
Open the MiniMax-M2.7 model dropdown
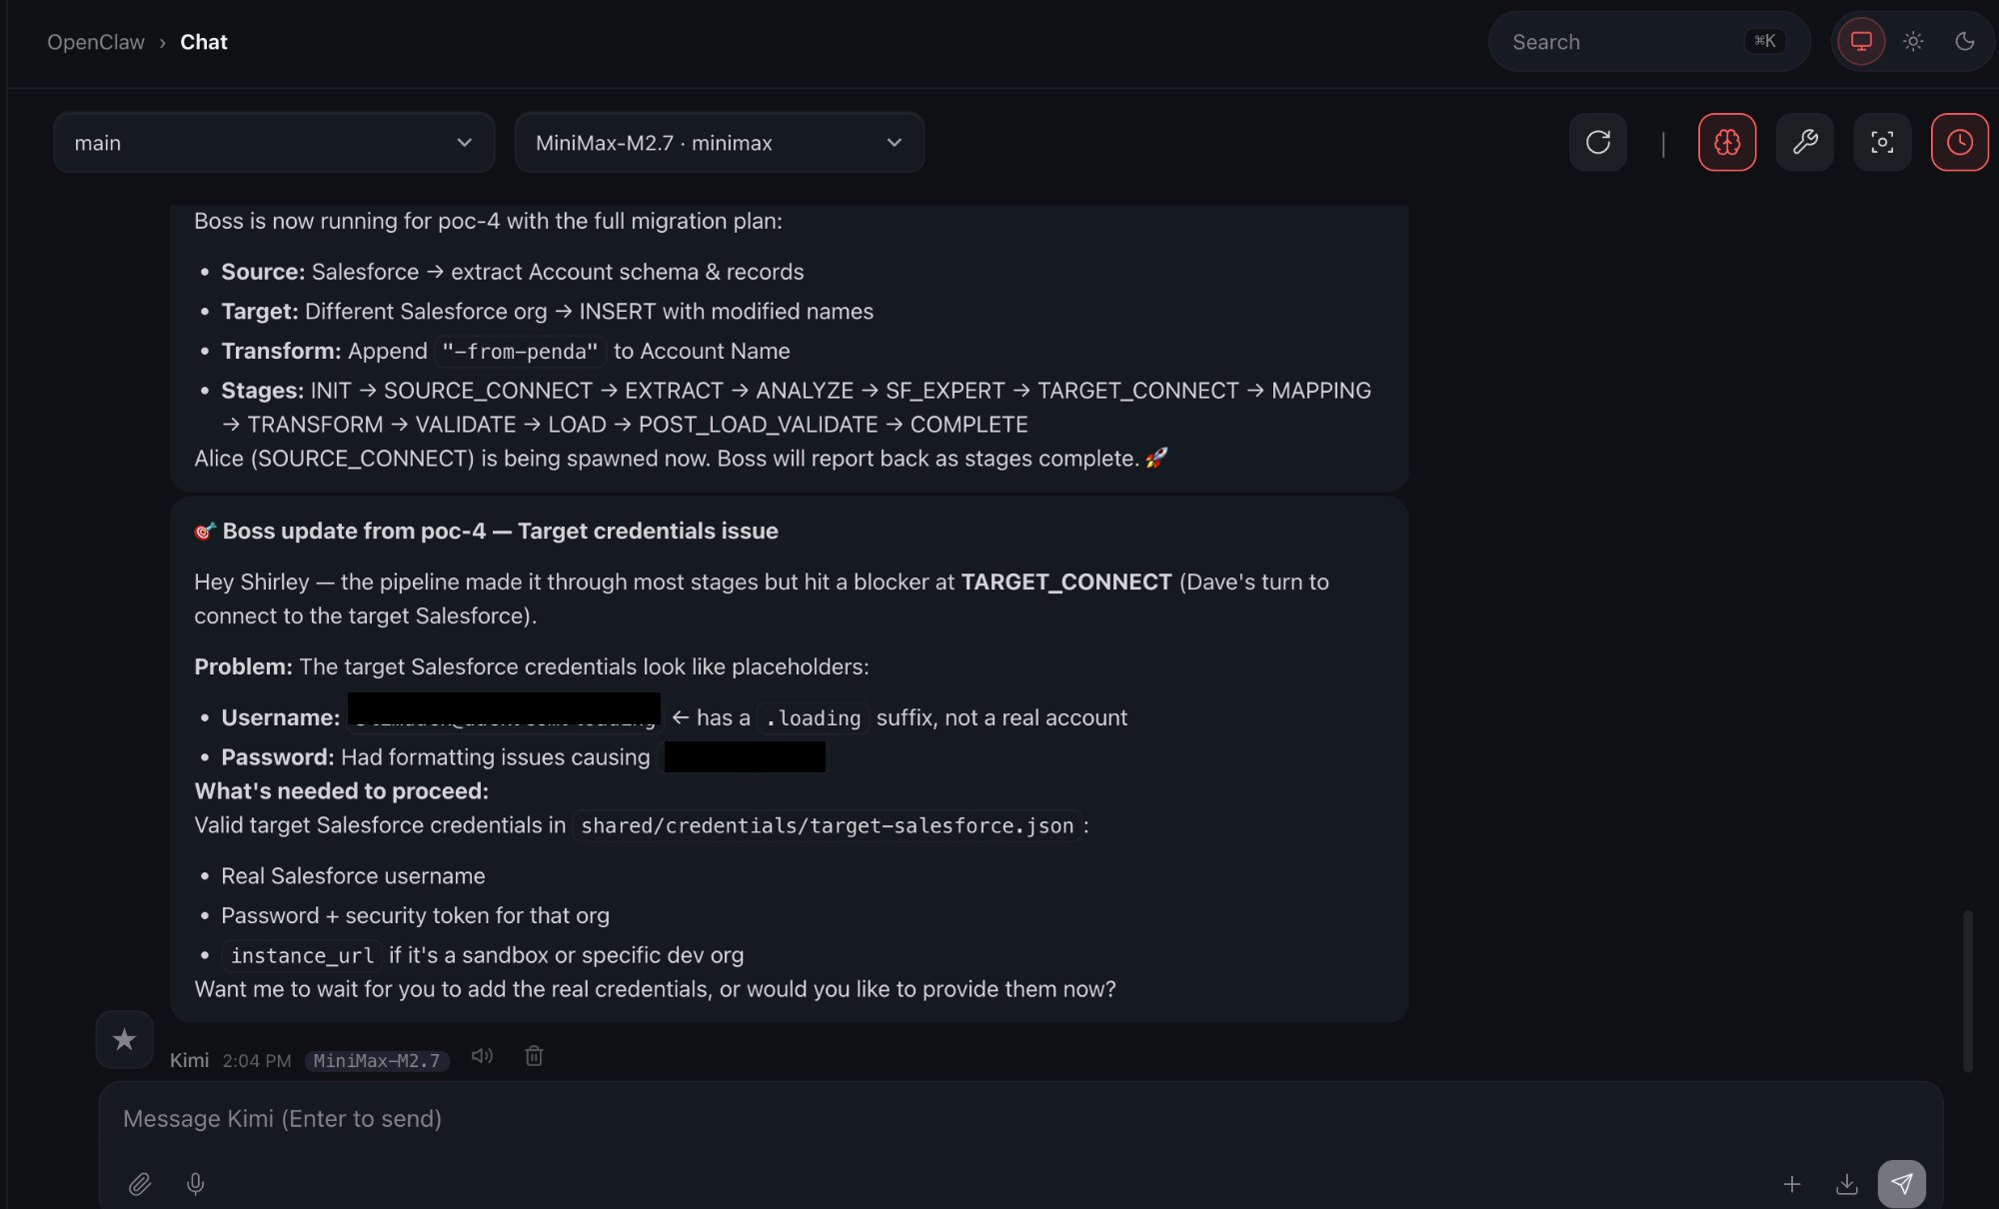719,143
